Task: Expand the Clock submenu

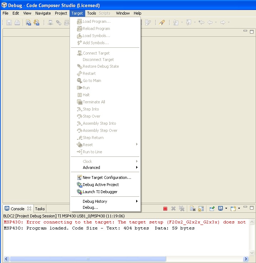Action: [x=105, y=161]
